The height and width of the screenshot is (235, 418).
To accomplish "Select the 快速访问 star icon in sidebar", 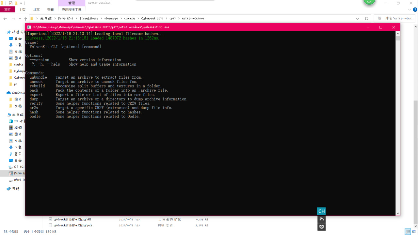I will point(9,32).
